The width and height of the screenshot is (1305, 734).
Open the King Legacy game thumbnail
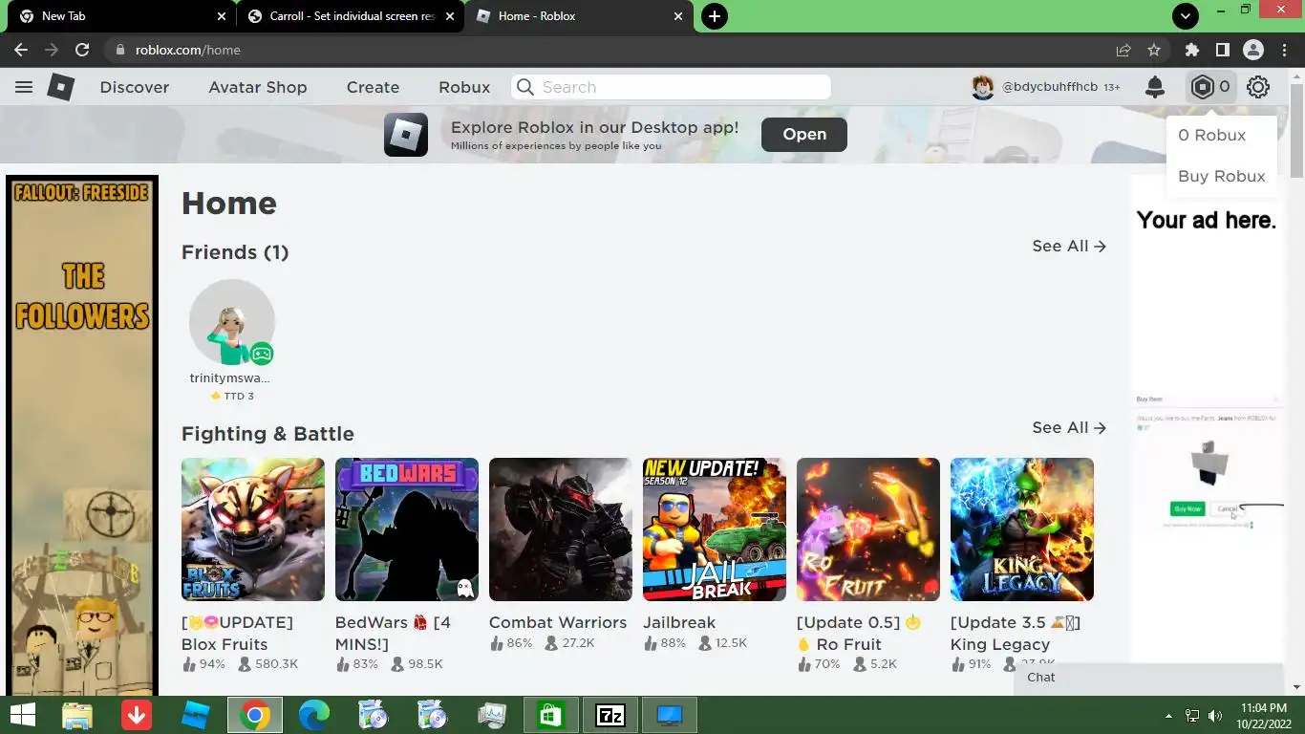tap(1022, 529)
